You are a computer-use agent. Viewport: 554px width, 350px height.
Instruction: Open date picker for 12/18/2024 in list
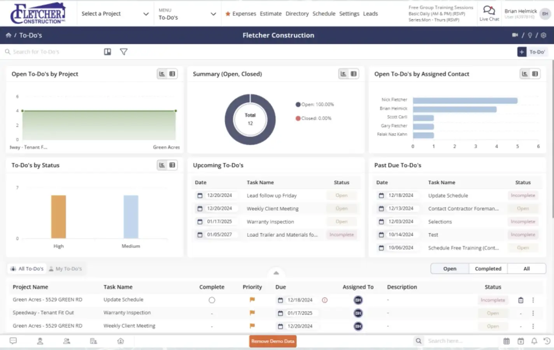(x=280, y=300)
